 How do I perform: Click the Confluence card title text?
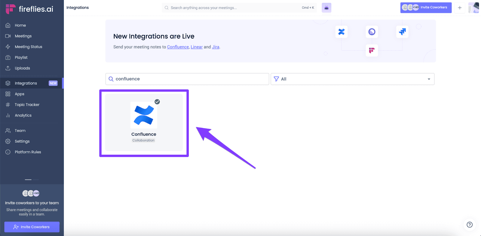[x=144, y=134]
